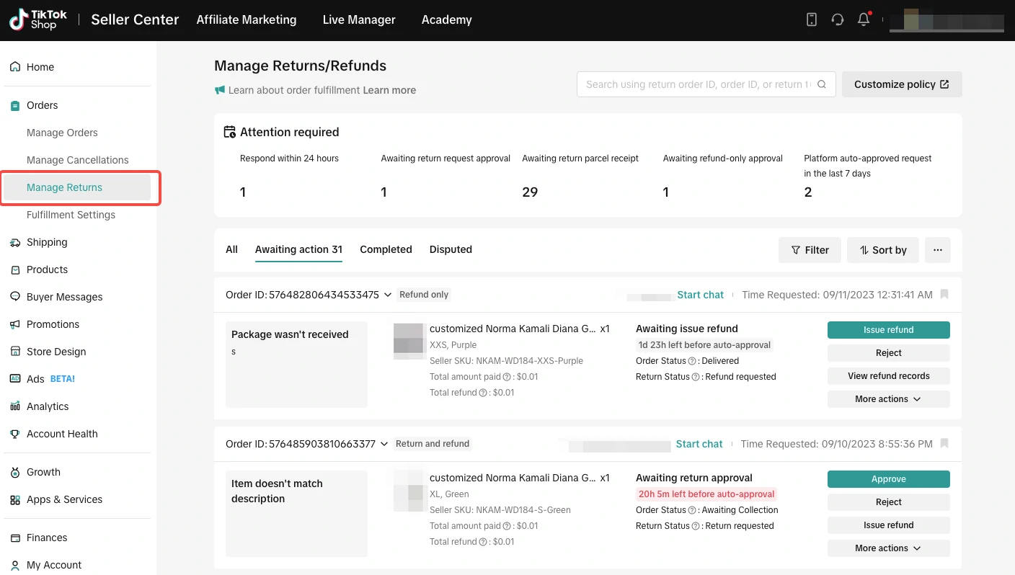Flag the second return order
Viewport: 1015px width, 575px height.
(x=944, y=444)
